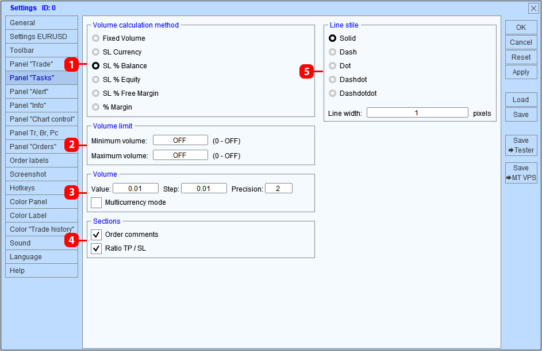The image size is (542, 351).
Task: Open the Color Panel tab
Action: (x=41, y=202)
